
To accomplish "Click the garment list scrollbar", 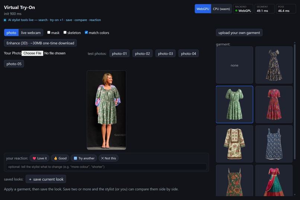I will coord(295,101).
